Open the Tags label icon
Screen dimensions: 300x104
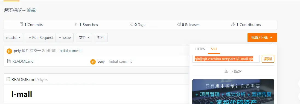[132, 25]
